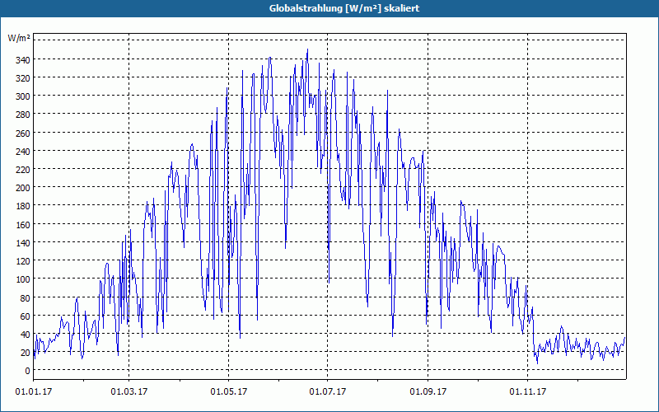
Task: Click the 300 y-axis tick label
Action: [22, 96]
